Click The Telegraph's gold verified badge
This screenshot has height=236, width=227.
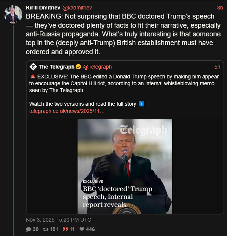78,67
